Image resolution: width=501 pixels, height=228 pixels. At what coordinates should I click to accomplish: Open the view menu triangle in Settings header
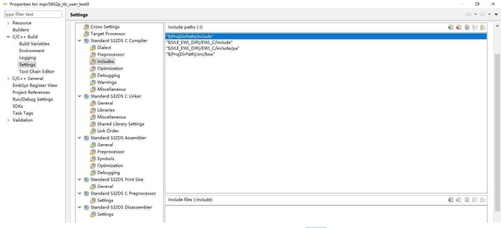(496, 14)
